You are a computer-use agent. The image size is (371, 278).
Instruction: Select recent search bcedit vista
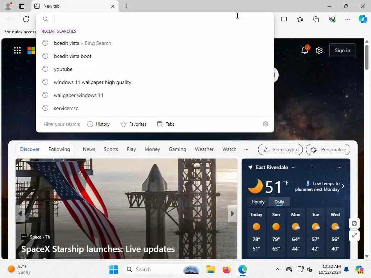point(155,43)
